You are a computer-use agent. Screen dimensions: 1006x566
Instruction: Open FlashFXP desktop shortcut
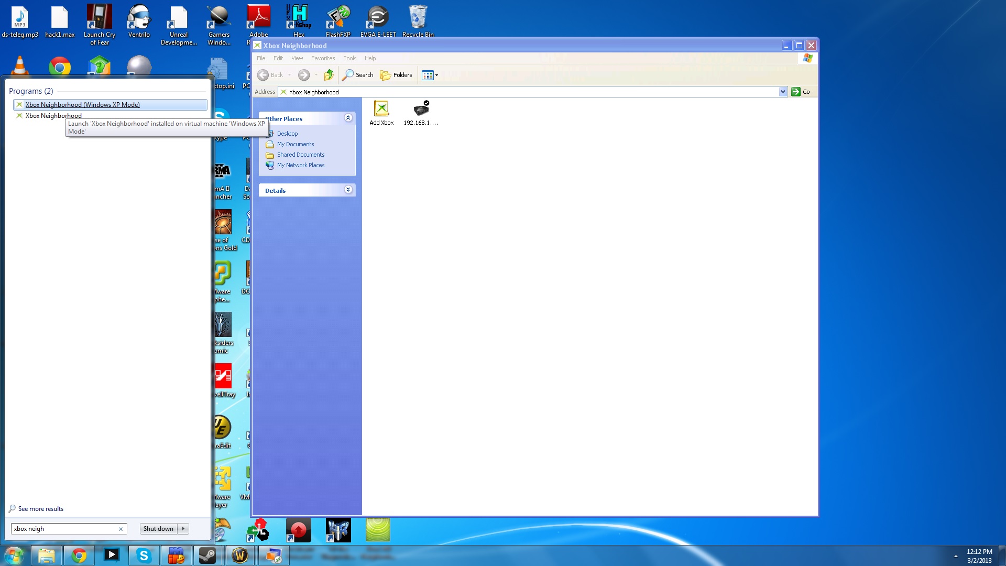338,21
